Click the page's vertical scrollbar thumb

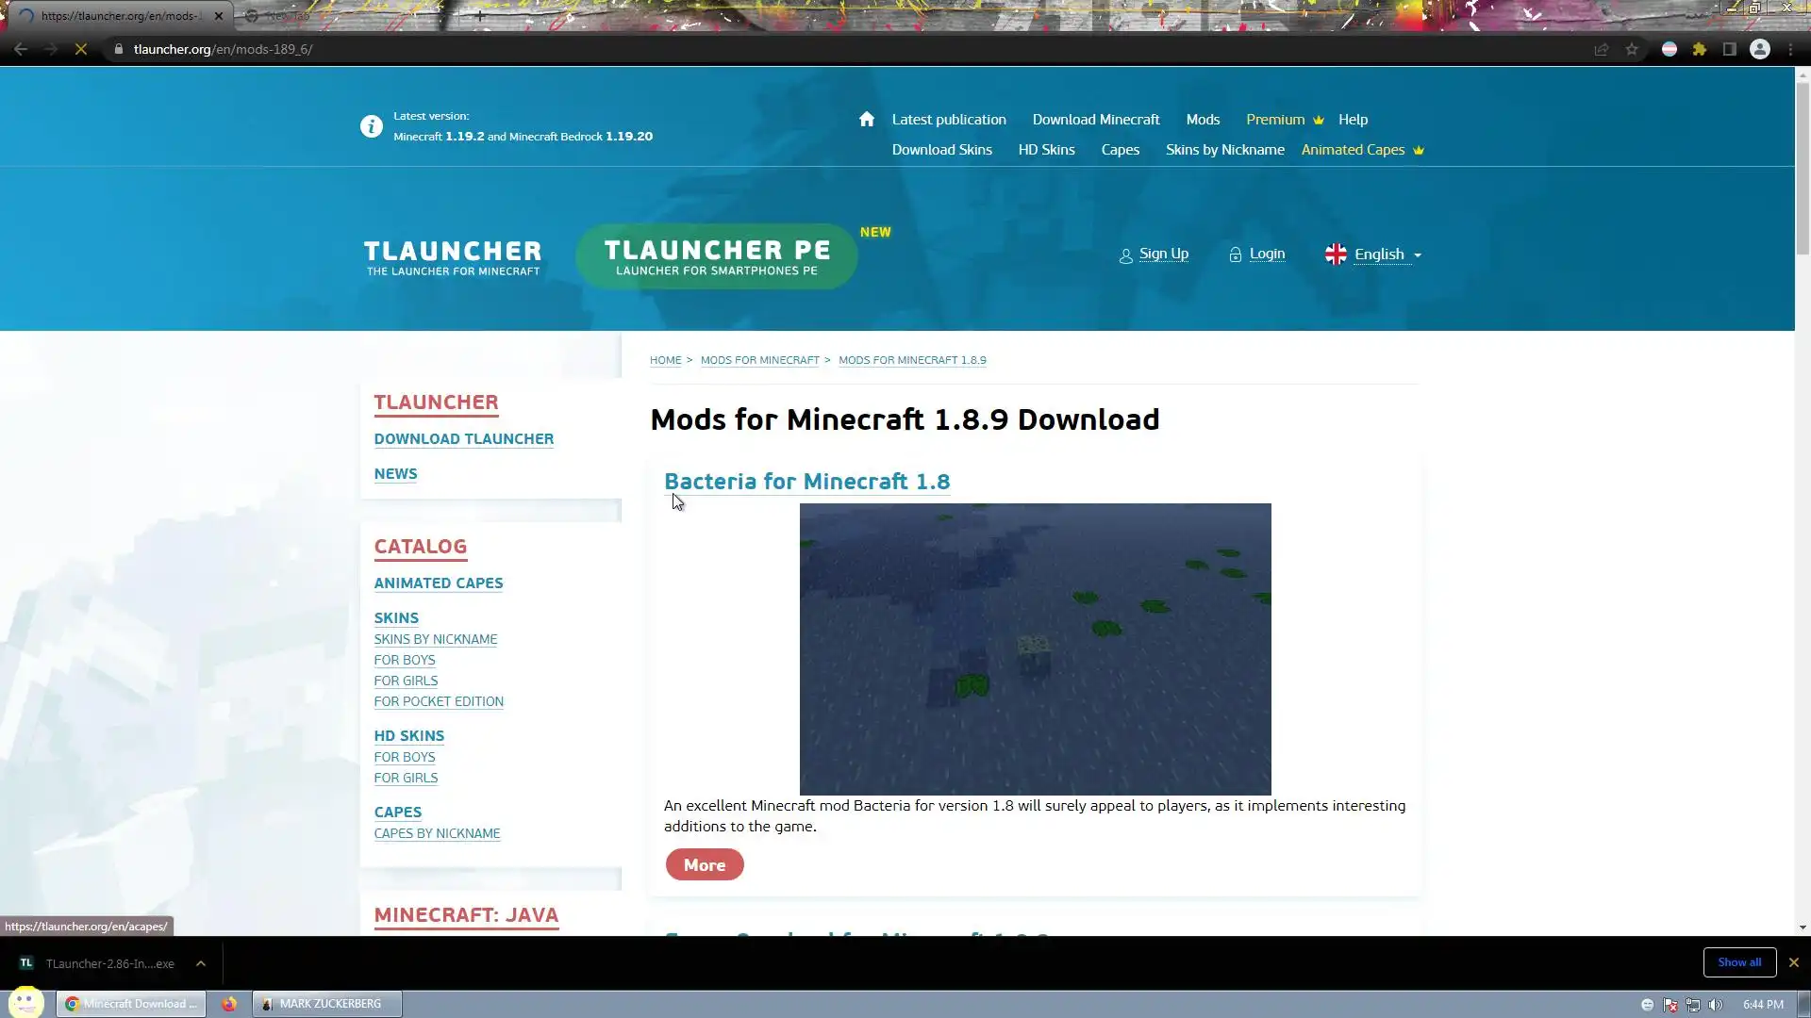point(1803,170)
